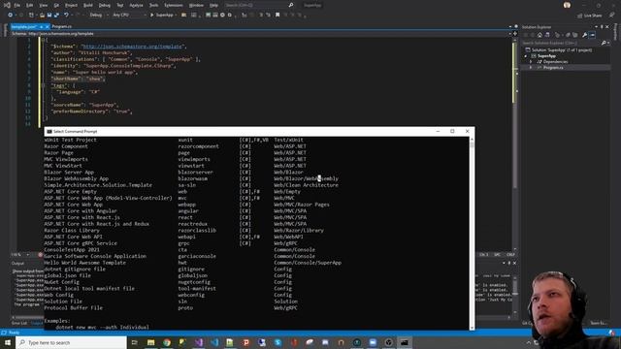The width and height of the screenshot is (621, 349).
Task: Open Task View from the taskbar
Action: tap(135, 342)
